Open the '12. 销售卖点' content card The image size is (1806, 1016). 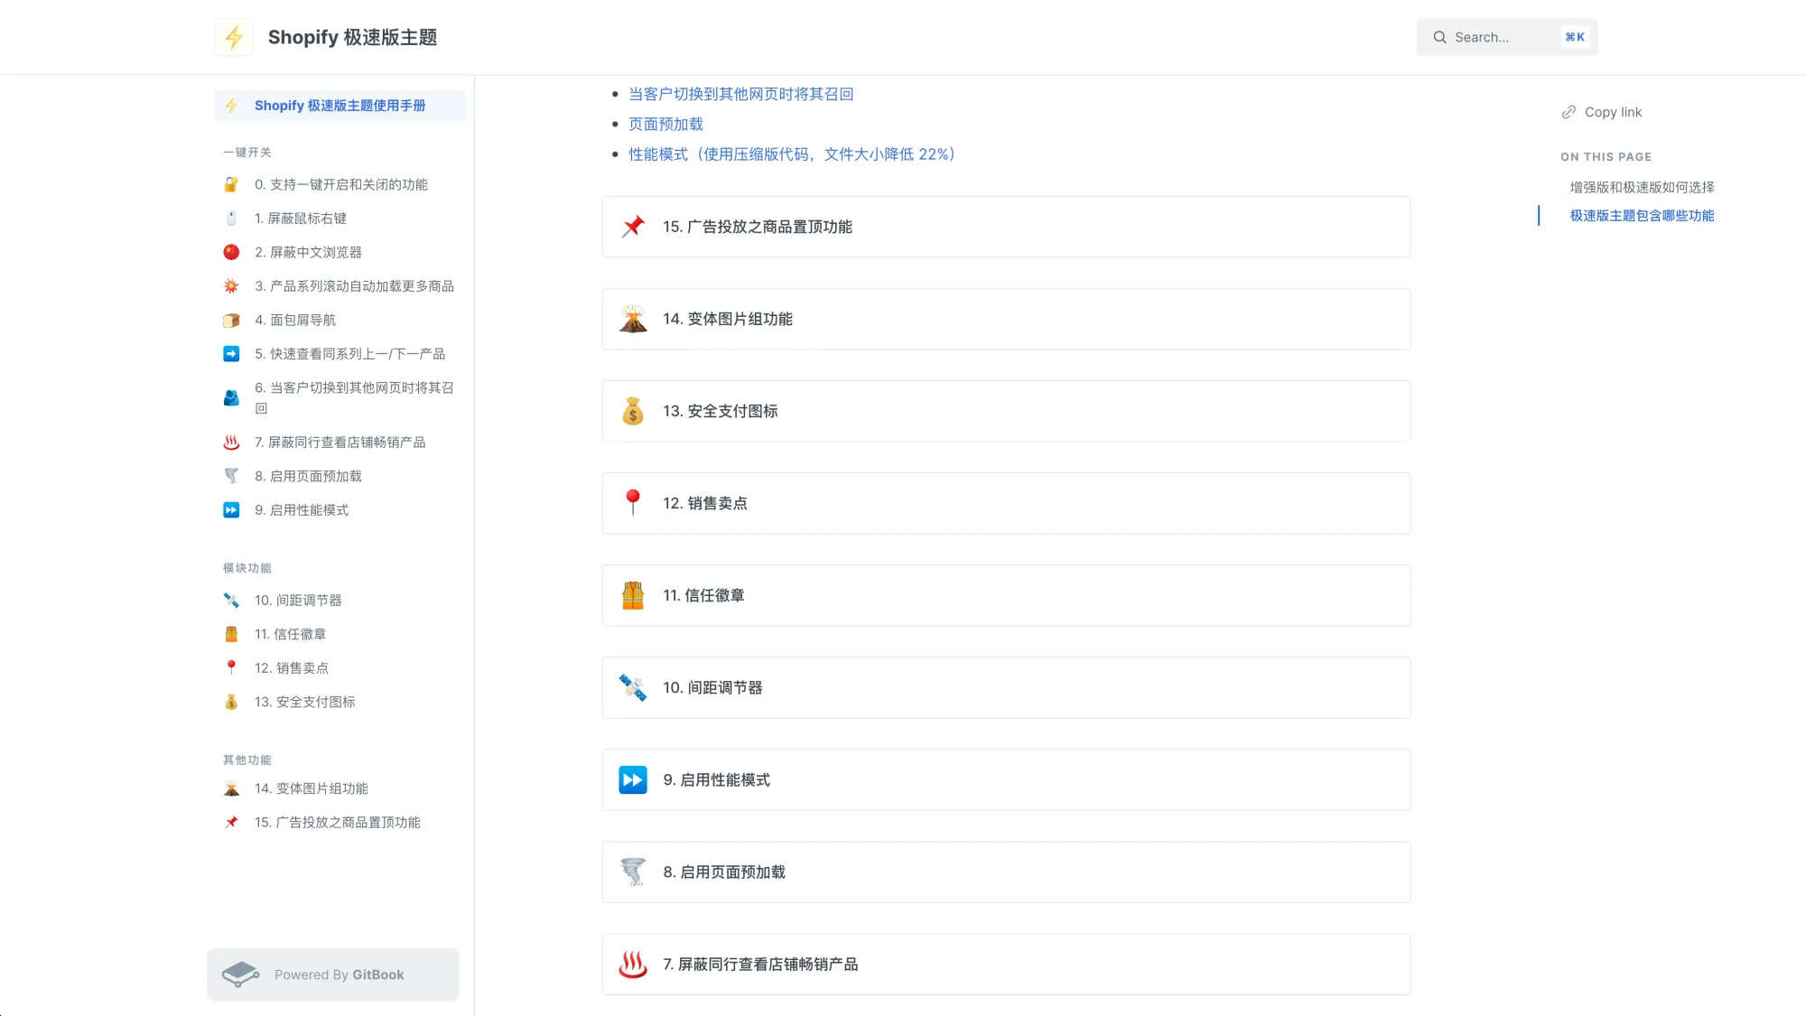point(1005,503)
